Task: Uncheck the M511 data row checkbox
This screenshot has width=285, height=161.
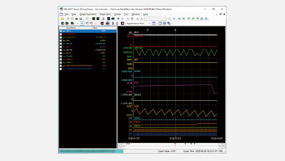Action: click(61, 31)
